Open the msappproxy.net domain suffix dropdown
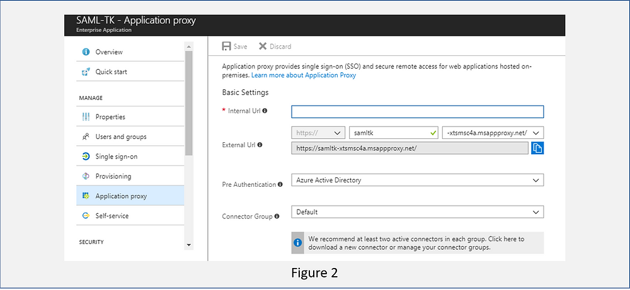This screenshot has height=290, width=630. pyautogui.click(x=493, y=133)
